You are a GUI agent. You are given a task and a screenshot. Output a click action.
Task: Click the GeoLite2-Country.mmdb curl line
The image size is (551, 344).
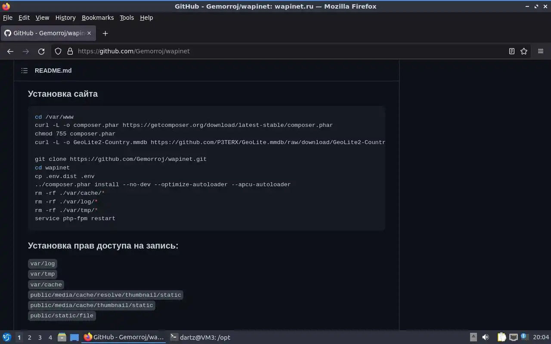(x=210, y=142)
